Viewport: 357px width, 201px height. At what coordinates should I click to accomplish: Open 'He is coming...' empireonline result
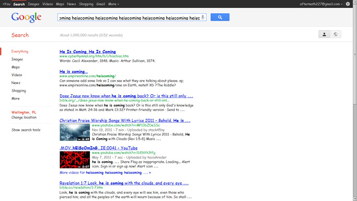[74, 72]
